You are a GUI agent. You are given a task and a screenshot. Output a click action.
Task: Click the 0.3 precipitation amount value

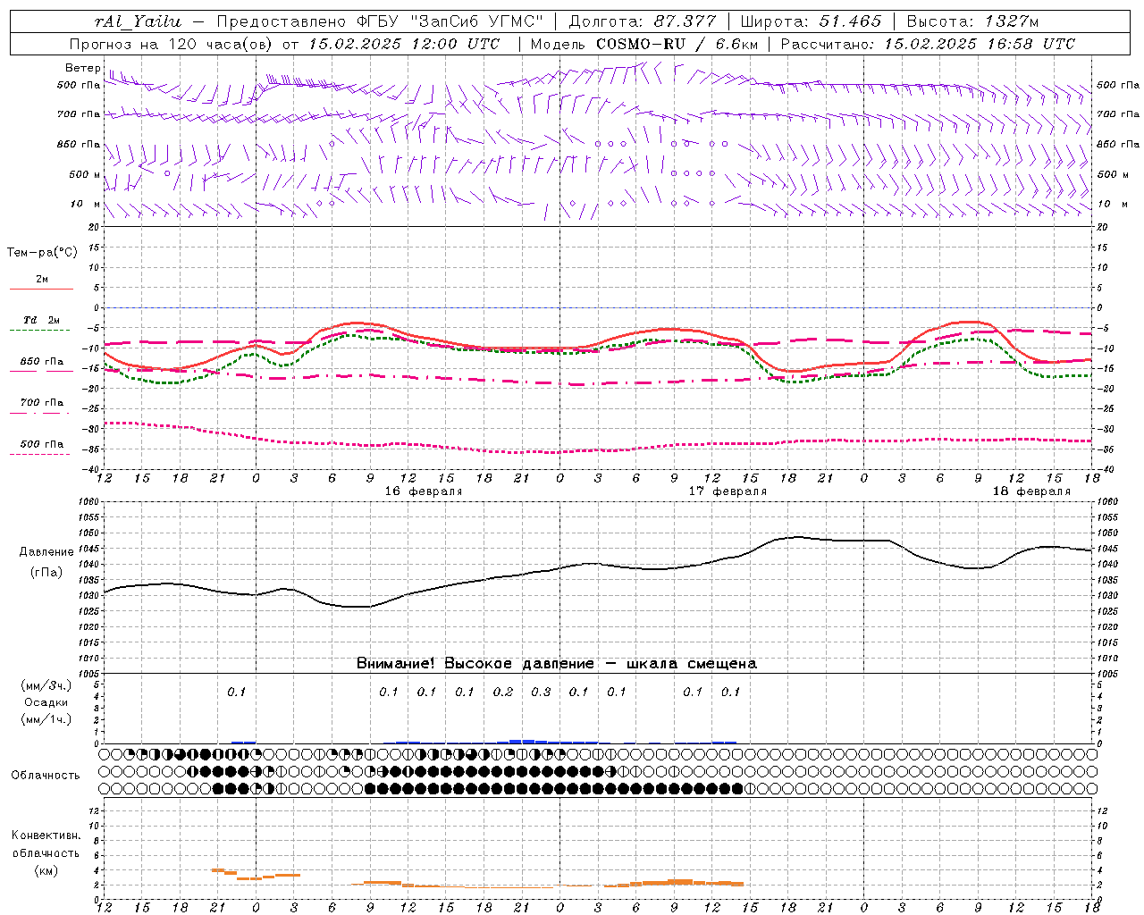[x=541, y=692]
